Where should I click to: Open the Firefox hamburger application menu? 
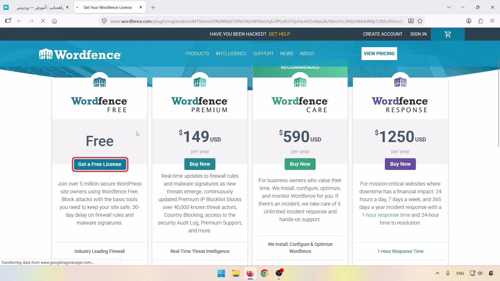click(492, 21)
